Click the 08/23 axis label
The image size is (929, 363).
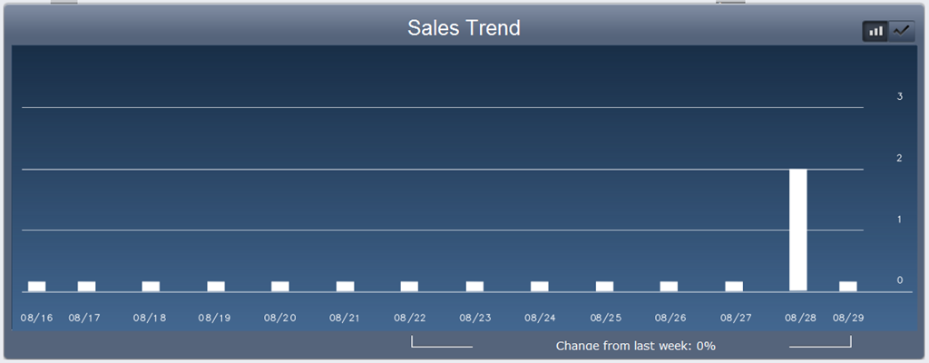pos(474,318)
